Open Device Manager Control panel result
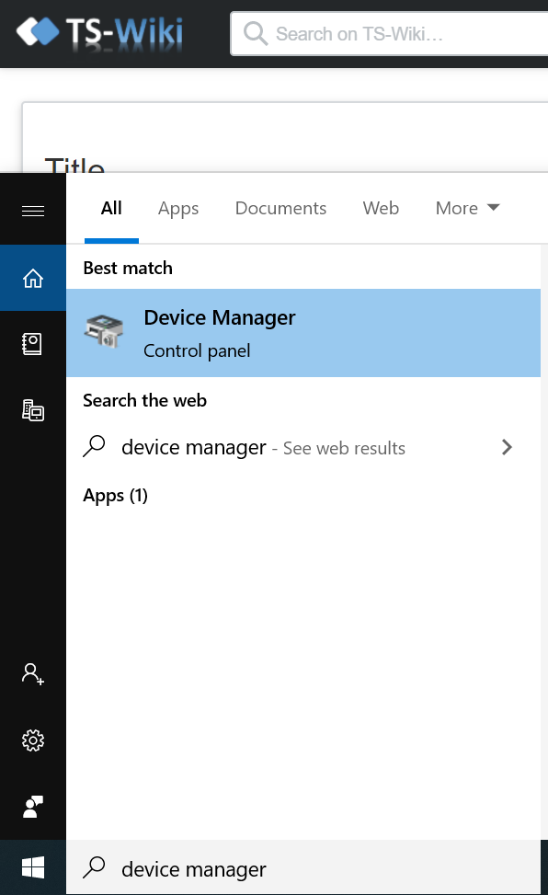The width and height of the screenshot is (548, 895). point(303,333)
